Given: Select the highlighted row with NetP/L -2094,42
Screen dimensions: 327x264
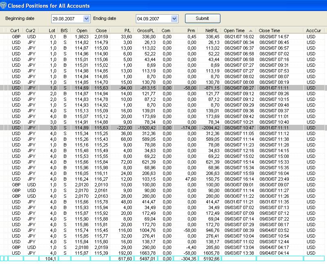Looking at the screenshot, I should point(163,127).
